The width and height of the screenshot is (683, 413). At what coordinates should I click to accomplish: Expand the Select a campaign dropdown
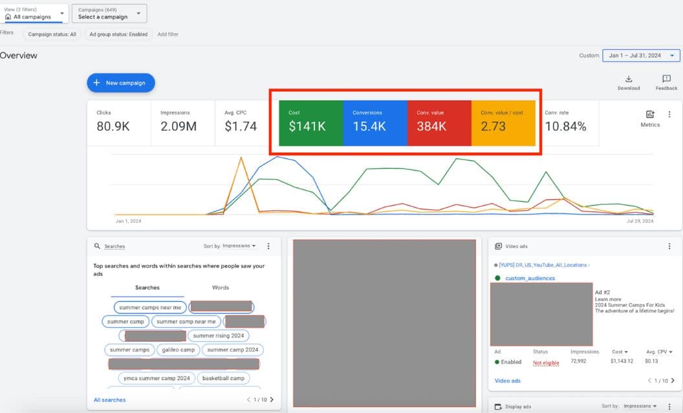pyautogui.click(x=109, y=14)
